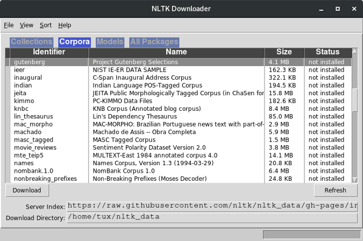Click the Name column header
The width and height of the screenshot is (363, 241).
(176, 52)
